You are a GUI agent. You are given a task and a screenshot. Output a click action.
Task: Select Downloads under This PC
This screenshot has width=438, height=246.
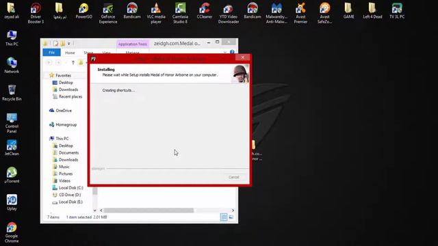[66, 159]
